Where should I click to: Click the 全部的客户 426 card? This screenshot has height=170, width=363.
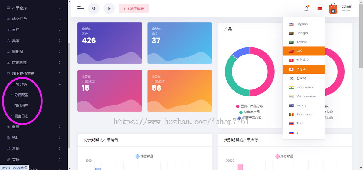(110, 43)
